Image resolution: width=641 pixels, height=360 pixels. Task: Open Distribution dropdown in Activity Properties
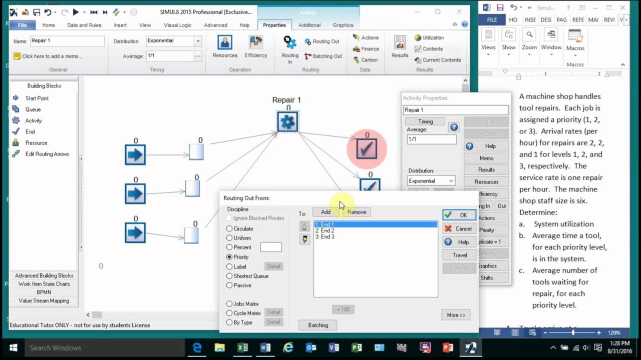(451, 181)
